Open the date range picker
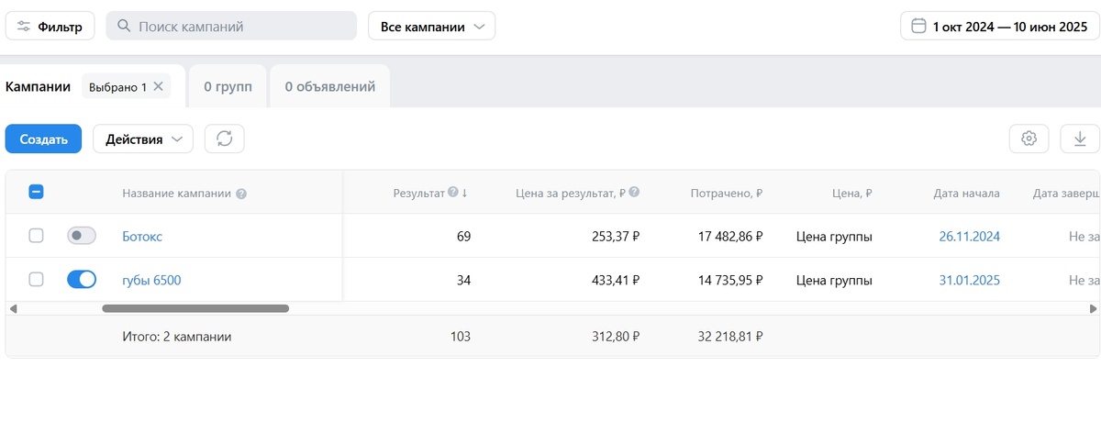Image resolution: width=1101 pixels, height=422 pixels. click(999, 27)
